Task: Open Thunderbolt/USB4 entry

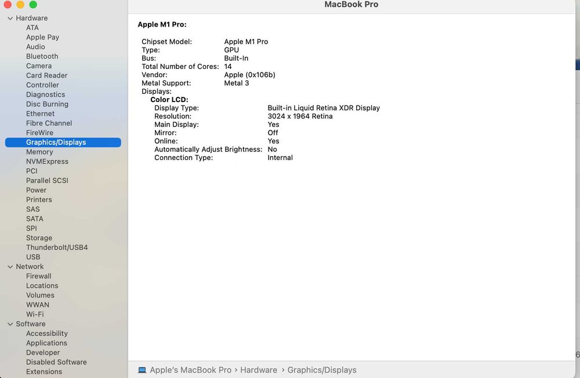Action: [57, 248]
